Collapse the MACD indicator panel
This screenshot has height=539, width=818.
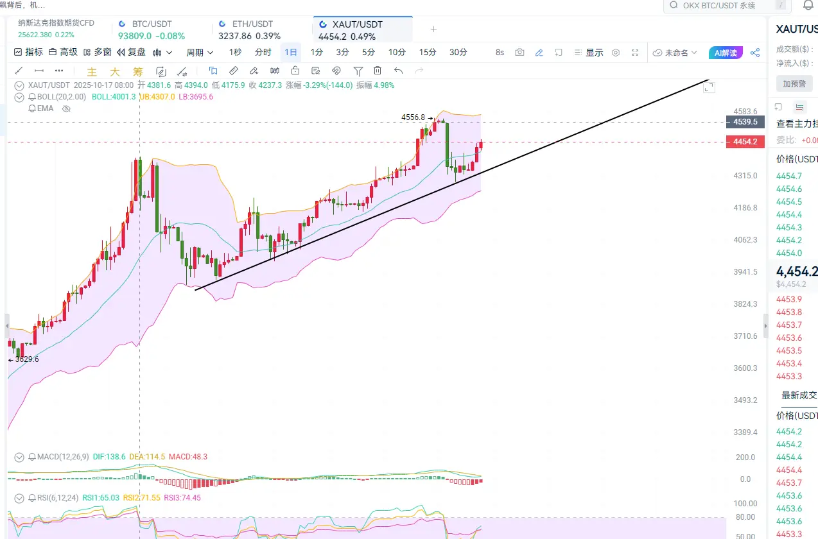point(19,457)
